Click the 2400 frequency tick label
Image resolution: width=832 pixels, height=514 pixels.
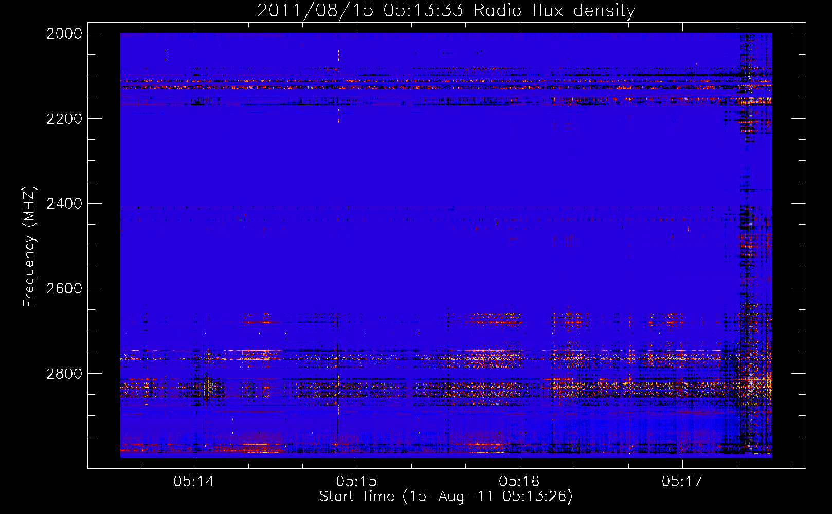tap(64, 204)
